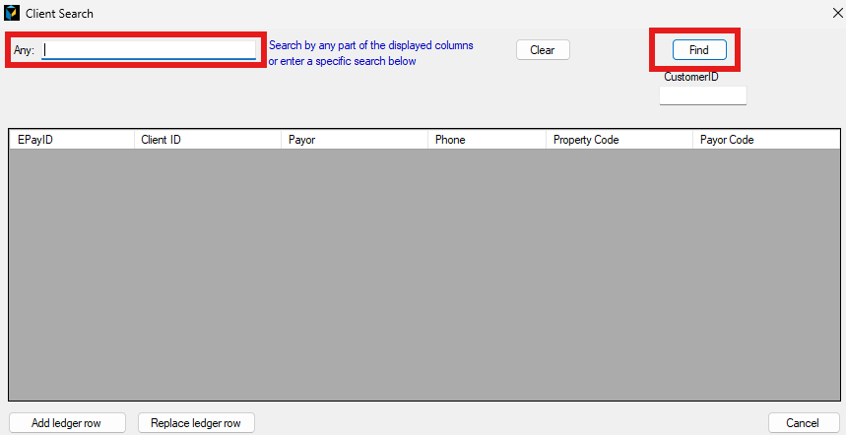
Task: Click the Find button
Action: (x=699, y=49)
